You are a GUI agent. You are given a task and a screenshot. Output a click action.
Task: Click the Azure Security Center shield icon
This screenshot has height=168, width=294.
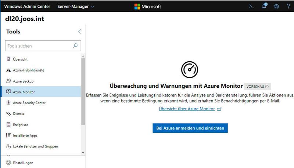point(8,103)
